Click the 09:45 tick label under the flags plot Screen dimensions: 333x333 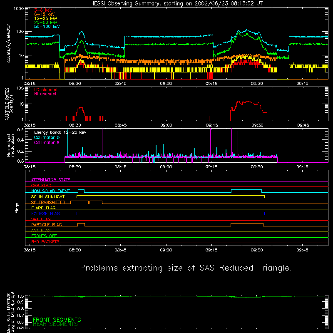303,250
